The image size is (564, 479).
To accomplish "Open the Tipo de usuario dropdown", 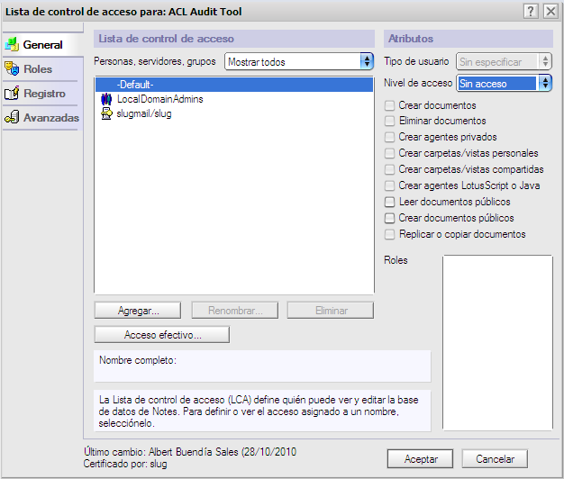I will tap(504, 61).
